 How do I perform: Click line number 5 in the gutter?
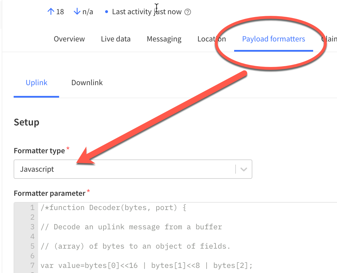pyautogui.click(x=32, y=246)
